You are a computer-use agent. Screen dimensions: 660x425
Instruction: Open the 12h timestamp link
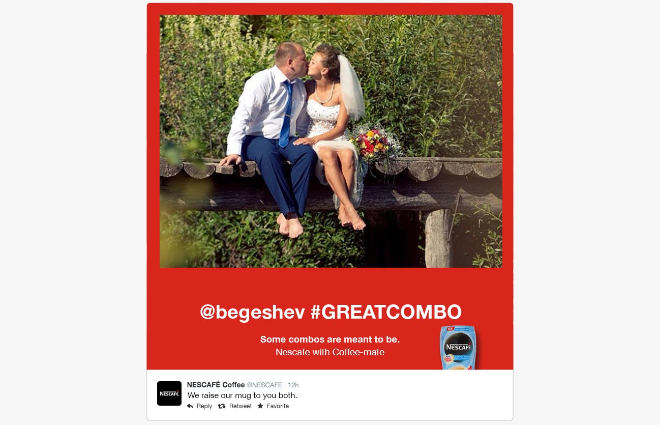click(x=293, y=385)
